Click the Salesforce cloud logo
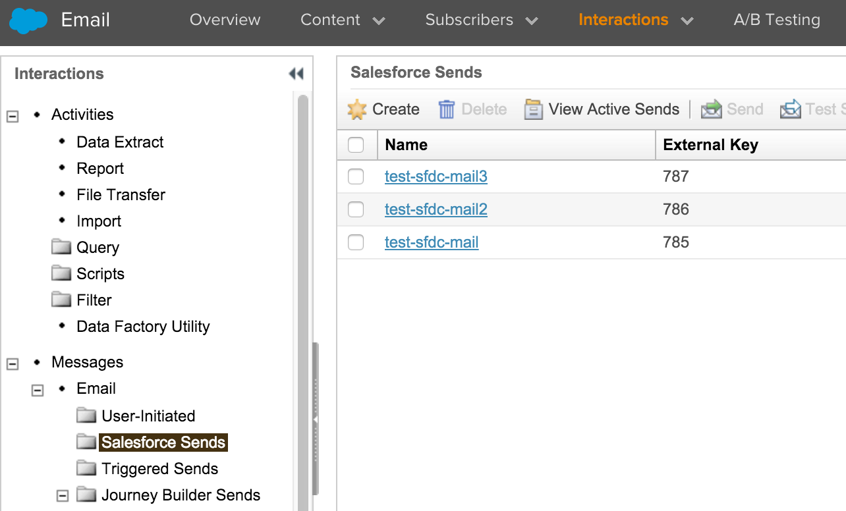The height and width of the screenshot is (511, 846). coord(28,20)
